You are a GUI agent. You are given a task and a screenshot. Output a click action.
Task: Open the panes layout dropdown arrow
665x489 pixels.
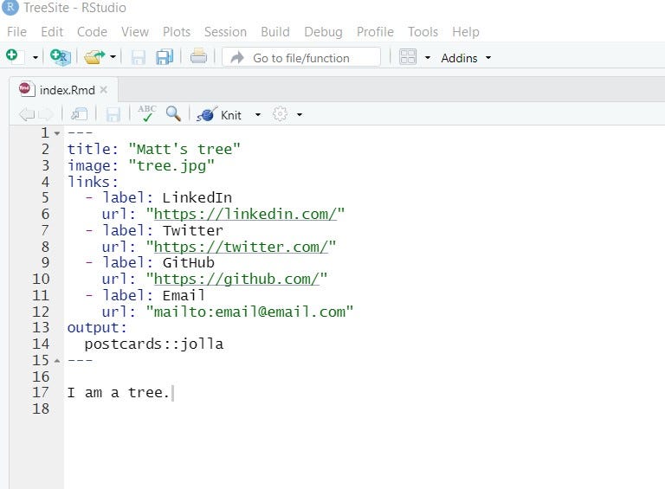pyautogui.click(x=428, y=57)
